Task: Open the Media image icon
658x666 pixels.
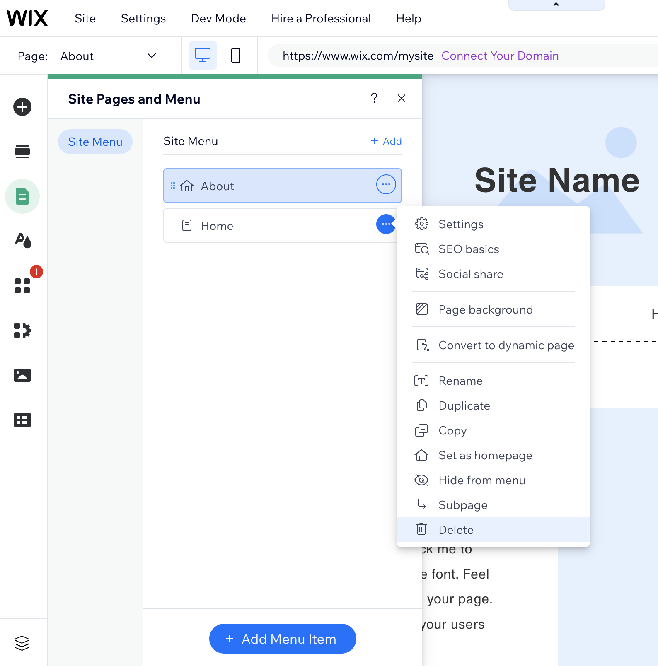Action: point(22,375)
